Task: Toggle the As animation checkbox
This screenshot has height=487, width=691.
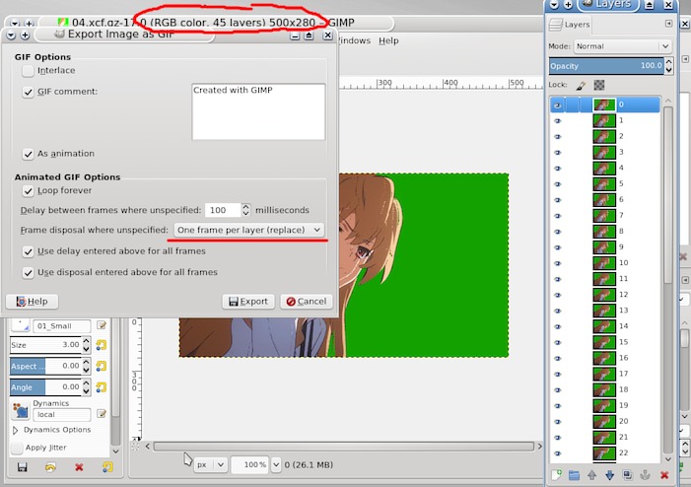Action: [x=28, y=154]
